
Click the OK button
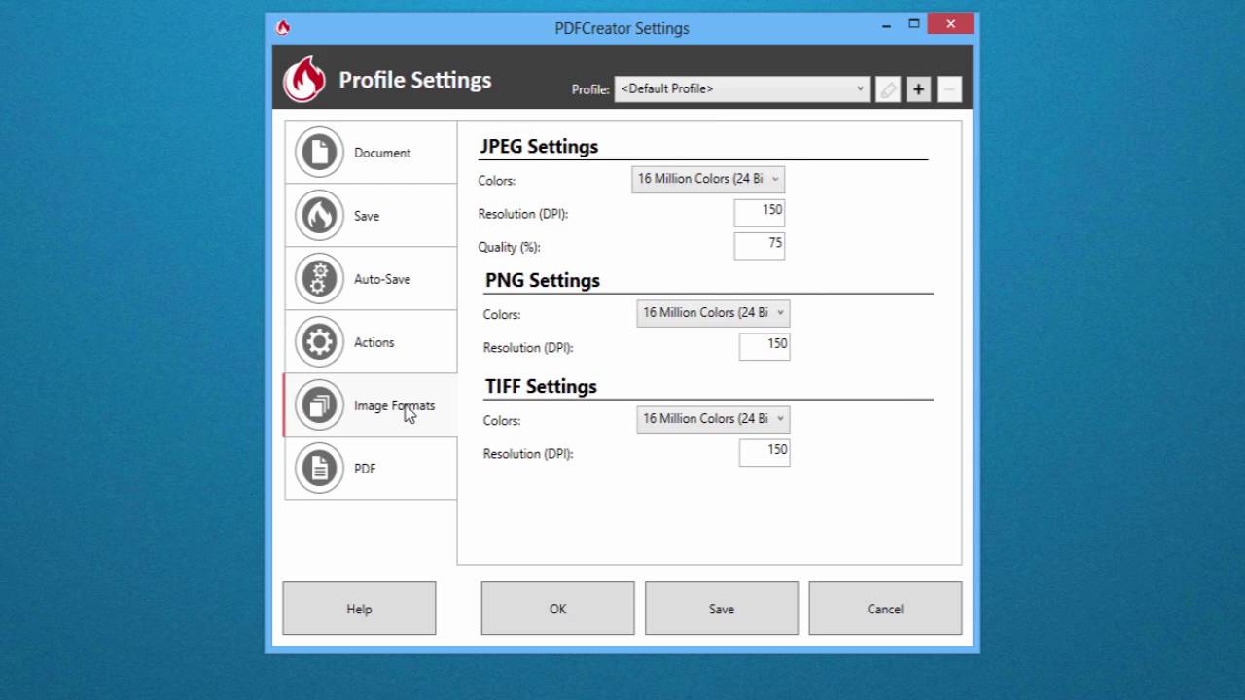(557, 609)
